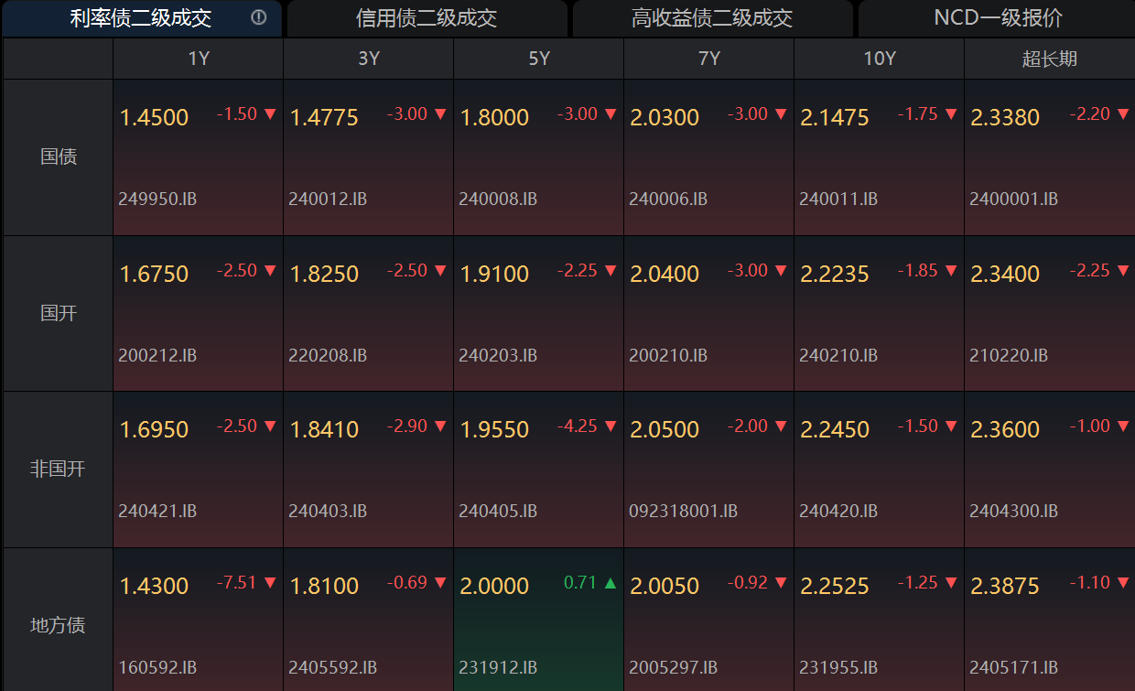Viewport: 1135px width, 691px height.
Task: Click bond code 200212.IB
Action: (x=157, y=355)
